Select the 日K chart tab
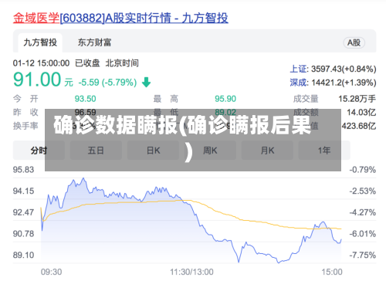Viewport: 386px width, 281px height. tap(153, 151)
